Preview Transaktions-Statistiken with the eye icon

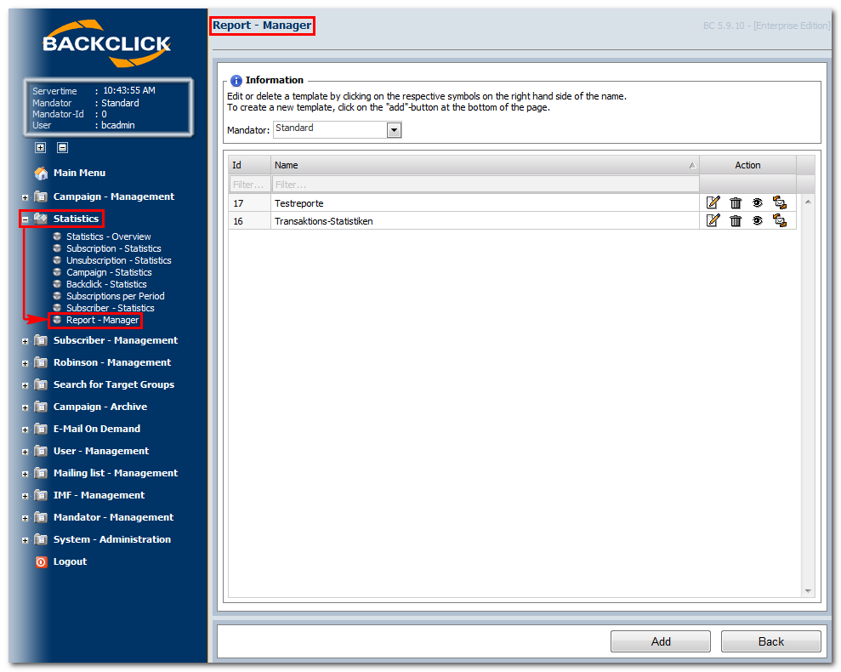click(x=758, y=220)
